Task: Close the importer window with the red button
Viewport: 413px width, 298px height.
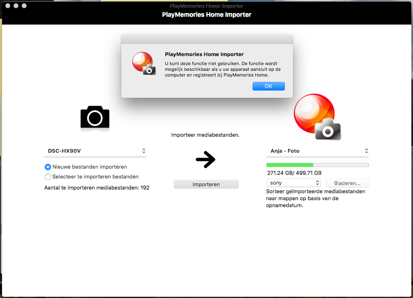Action: tap(8, 6)
